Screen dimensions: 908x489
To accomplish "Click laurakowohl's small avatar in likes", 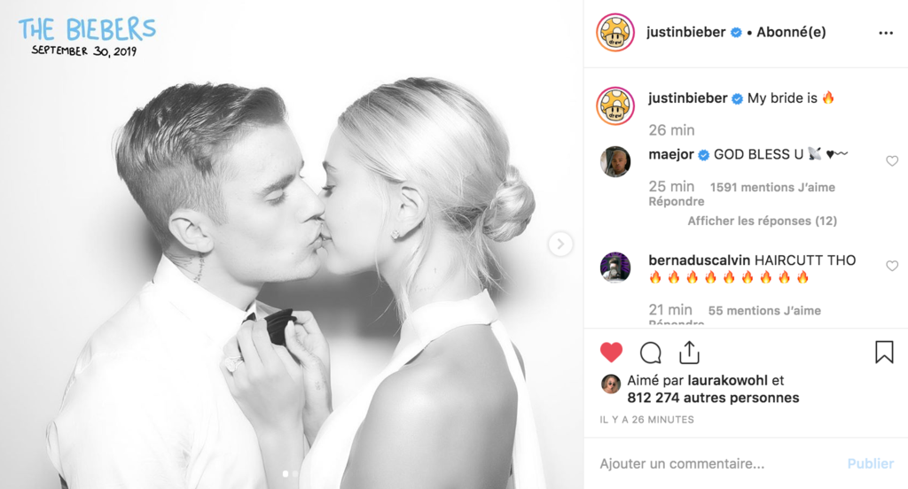I will click(610, 384).
